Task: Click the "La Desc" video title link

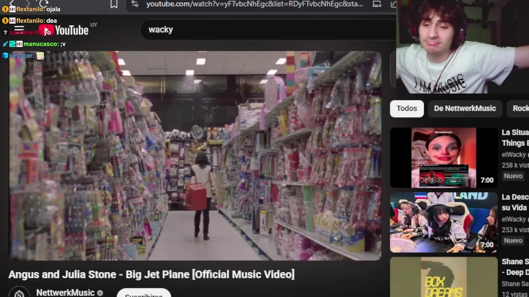Action: [515, 203]
